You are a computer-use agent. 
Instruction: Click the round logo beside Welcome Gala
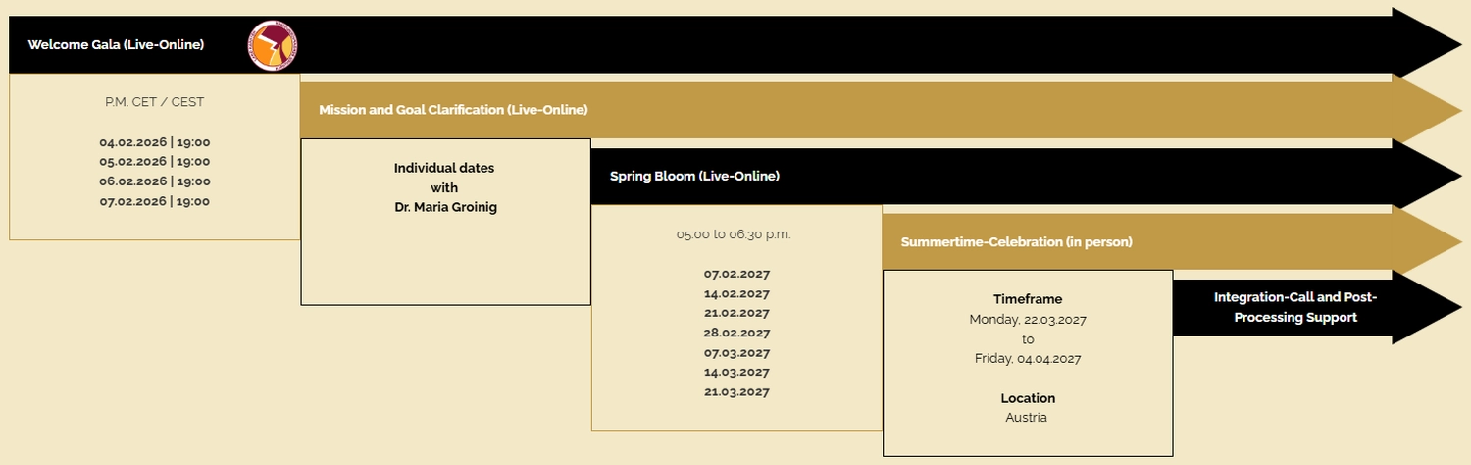[x=273, y=45]
